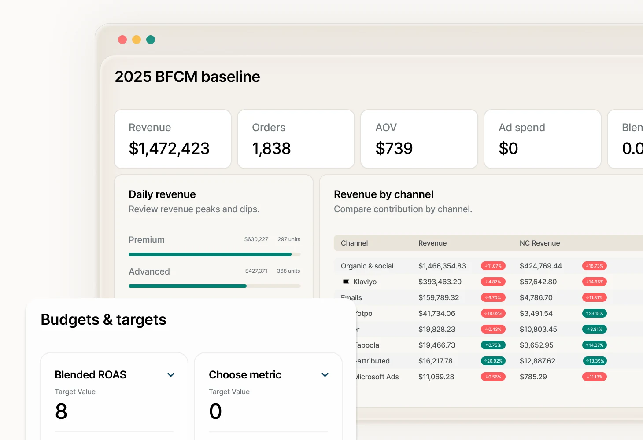Click NC revenue value $12,887.62
This screenshot has height=440, width=643.
[x=537, y=361]
